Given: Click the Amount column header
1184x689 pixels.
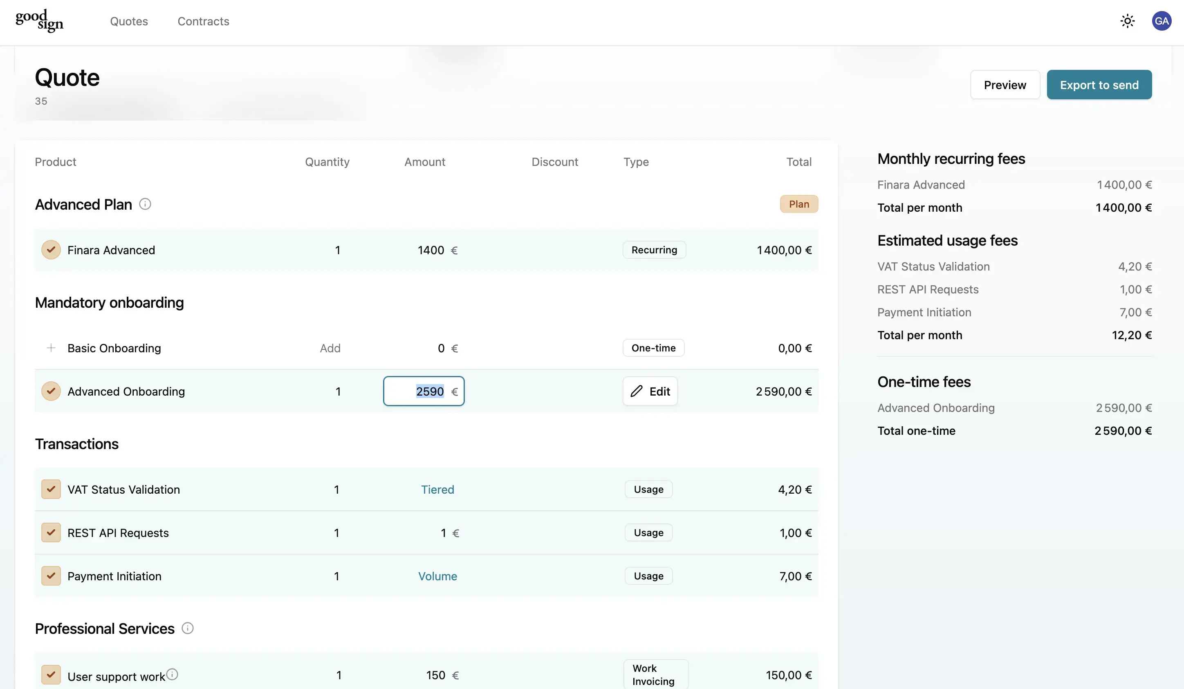Looking at the screenshot, I should pyautogui.click(x=425, y=162).
